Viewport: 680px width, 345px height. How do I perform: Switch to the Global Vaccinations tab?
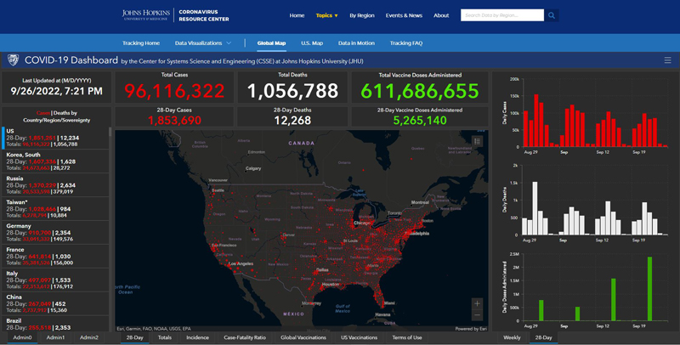(303, 337)
